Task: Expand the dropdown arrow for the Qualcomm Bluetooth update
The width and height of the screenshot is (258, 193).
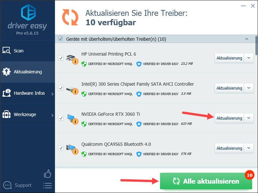Action: (x=249, y=148)
